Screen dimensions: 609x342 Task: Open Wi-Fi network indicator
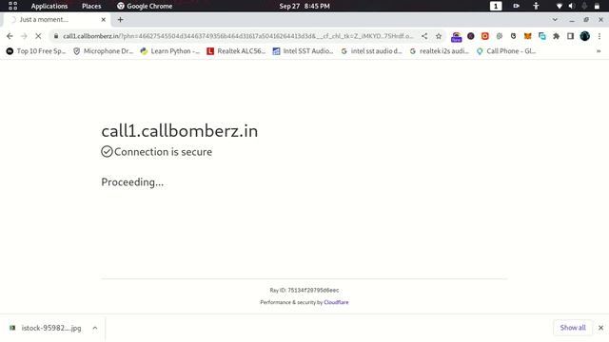pyautogui.click(x=559, y=6)
